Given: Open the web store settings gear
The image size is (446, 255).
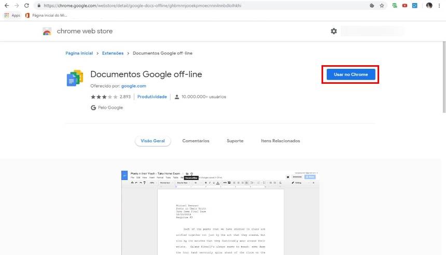Looking at the screenshot, I should click(333, 31).
